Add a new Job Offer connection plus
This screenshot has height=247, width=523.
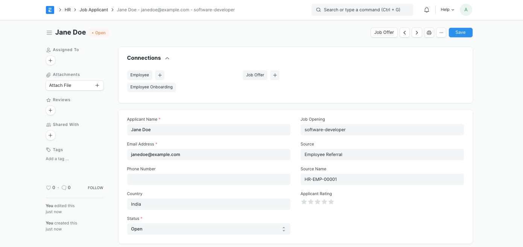(x=275, y=75)
